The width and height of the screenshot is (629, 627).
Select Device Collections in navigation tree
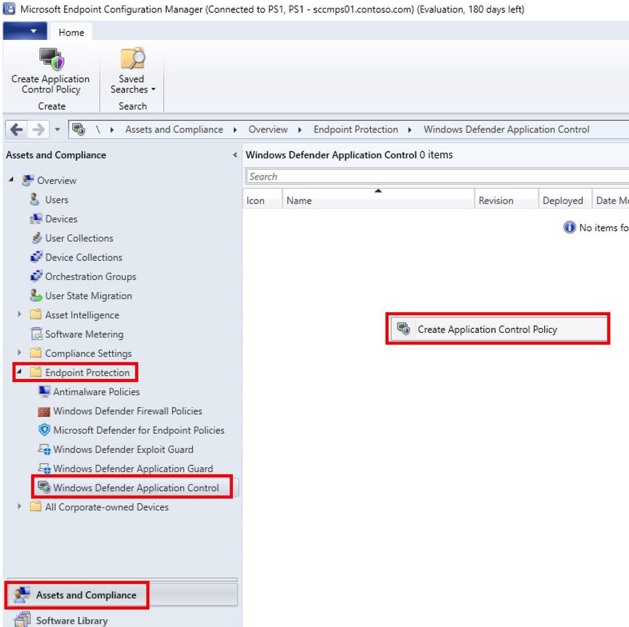(x=83, y=257)
